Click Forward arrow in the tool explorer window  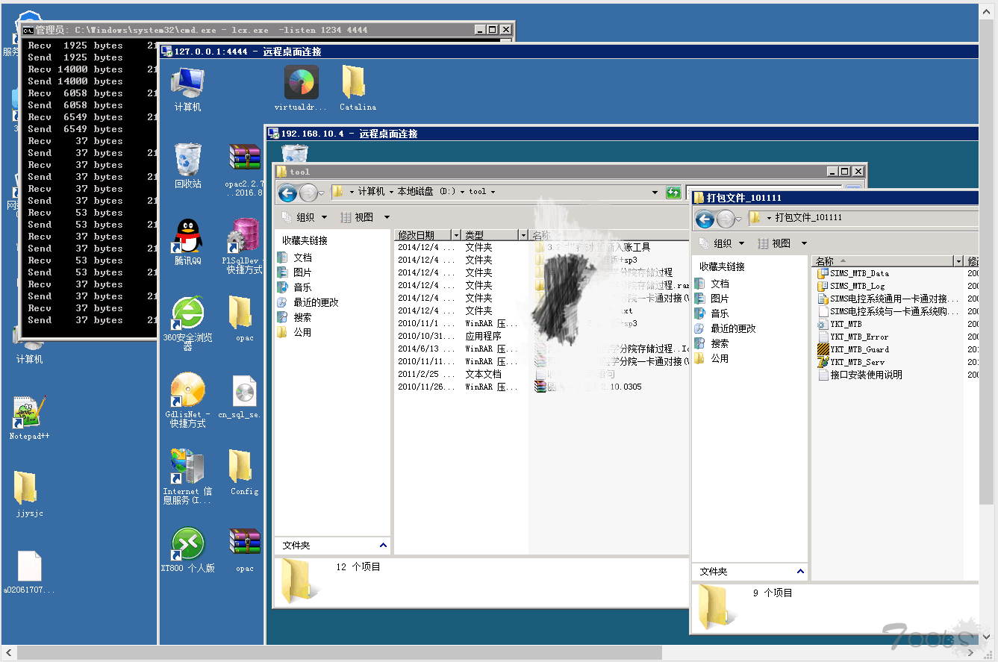tap(308, 194)
